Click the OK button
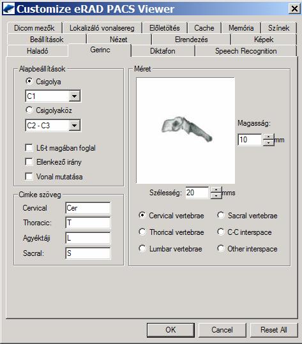The height and width of the screenshot is (344, 302). click(x=170, y=330)
